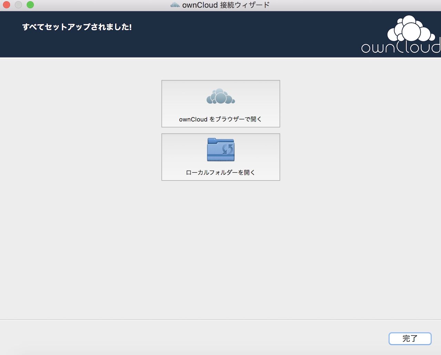
Task: Click the 完了 finish button
Action: (x=410, y=338)
